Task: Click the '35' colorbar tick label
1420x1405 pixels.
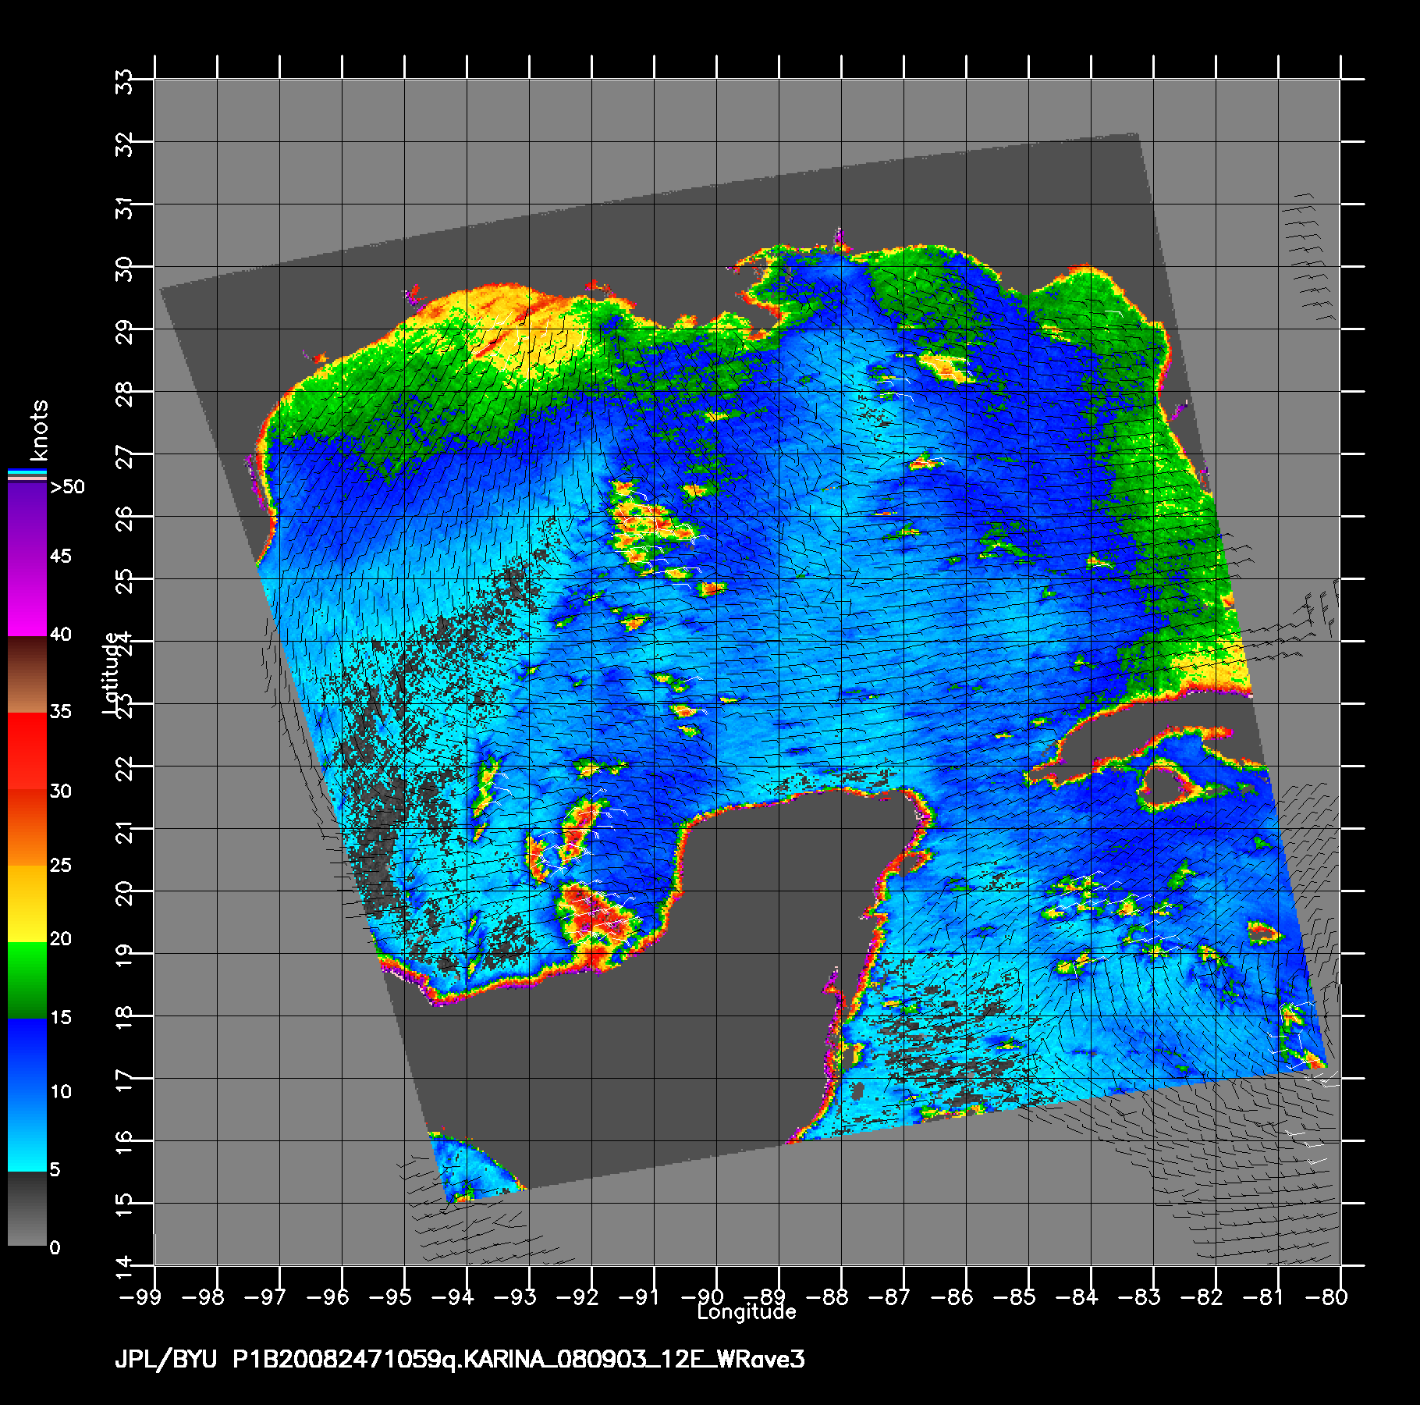Action: coord(60,711)
